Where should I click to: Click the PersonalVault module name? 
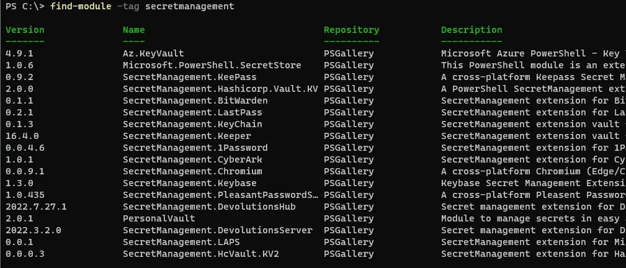(x=159, y=218)
